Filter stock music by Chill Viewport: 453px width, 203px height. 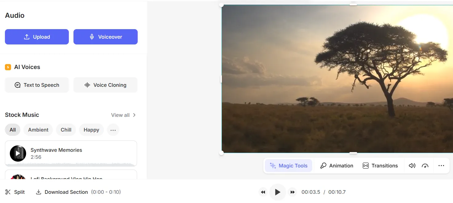(66, 130)
